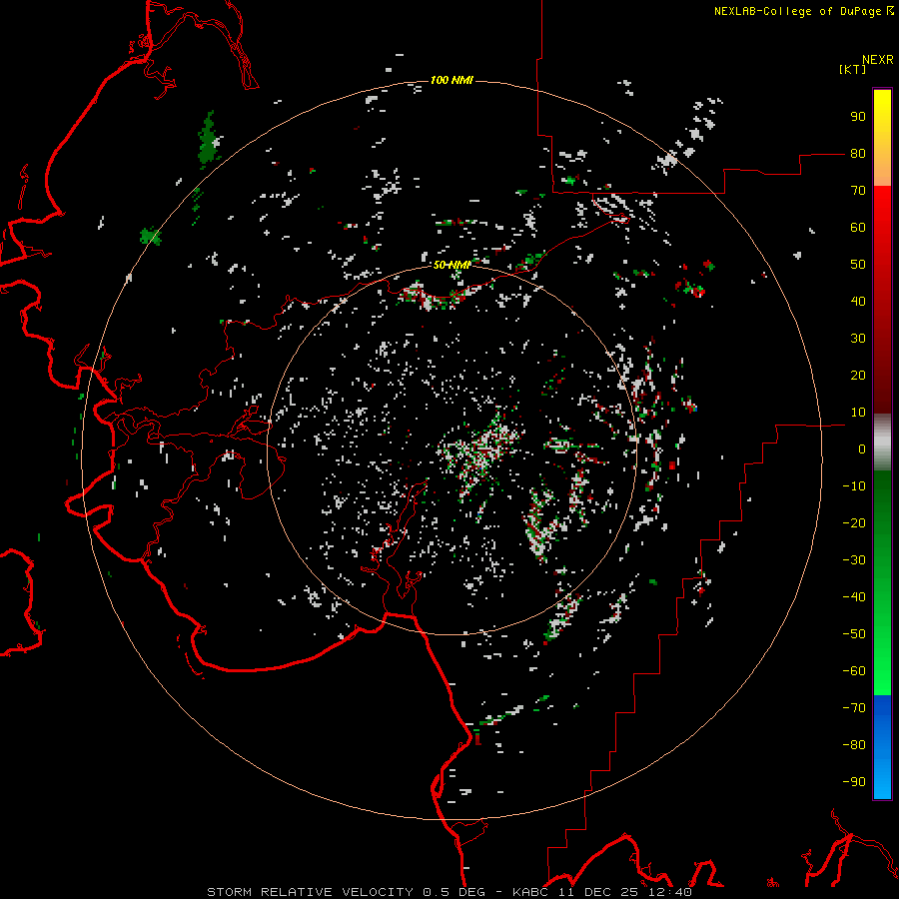Click the positive 30 scale label
Image resolution: width=899 pixels, height=899 pixels.
pos(858,339)
